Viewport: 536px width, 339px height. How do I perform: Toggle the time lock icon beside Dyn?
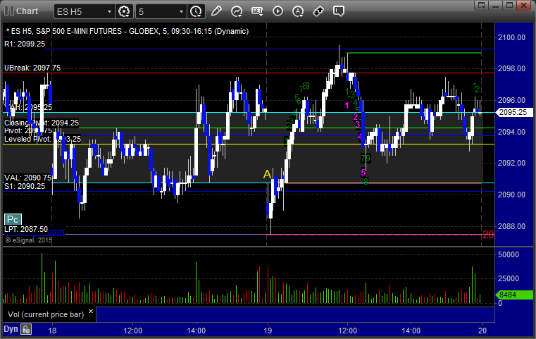(x=26, y=329)
